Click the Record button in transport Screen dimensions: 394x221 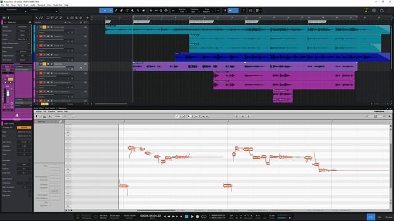click(198, 217)
